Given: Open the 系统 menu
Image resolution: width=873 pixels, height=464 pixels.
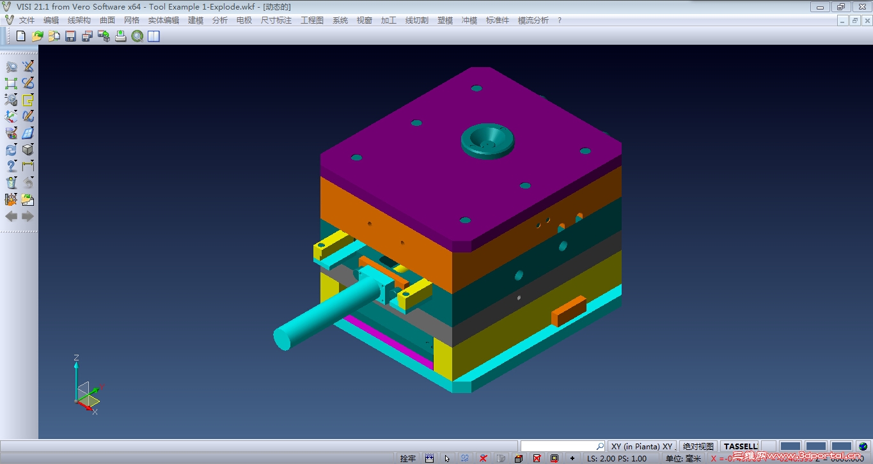Looking at the screenshot, I should (x=340, y=20).
